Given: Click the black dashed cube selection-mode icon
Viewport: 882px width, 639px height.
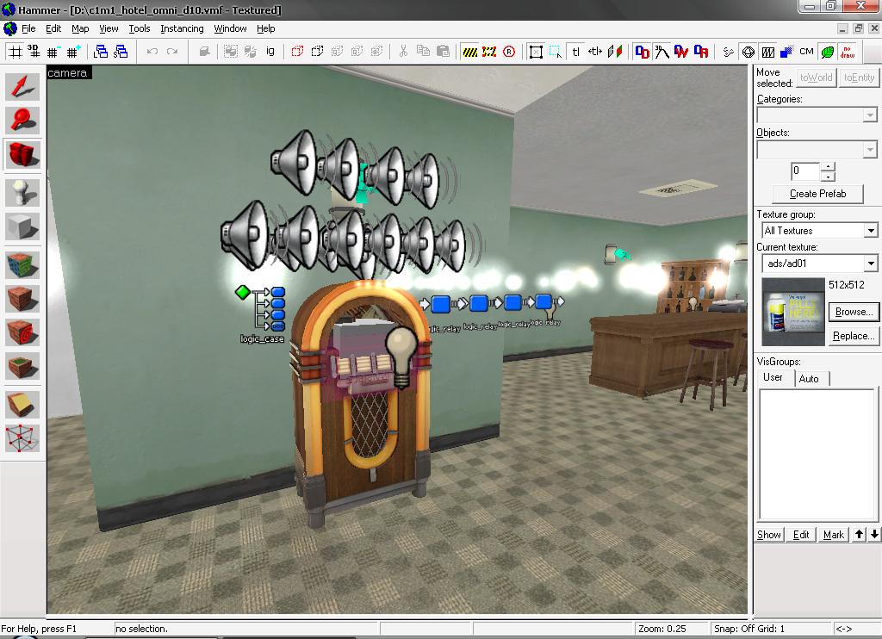Looking at the screenshot, I should point(317,52).
